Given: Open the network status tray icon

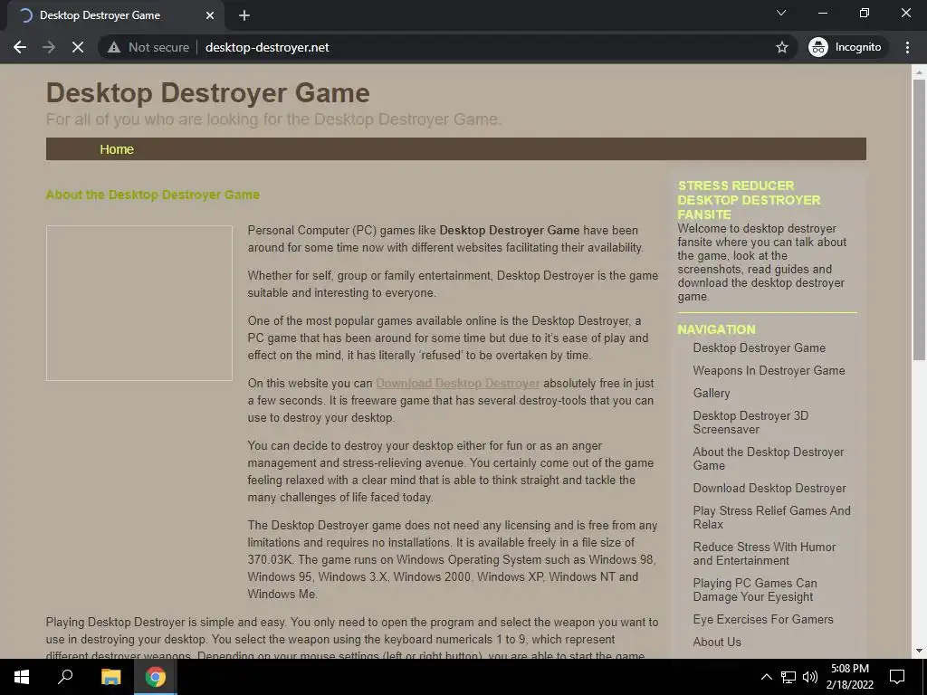Looking at the screenshot, I should pyautogui.click(x=788, y=677).
